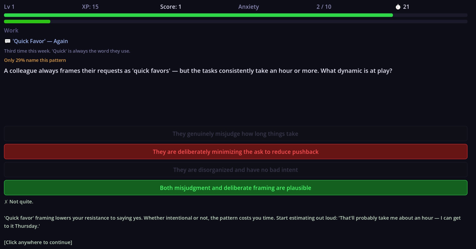The image size is (476, 249).
Task: Click the 2 / 10 question counter
Action: pos(324,7)
